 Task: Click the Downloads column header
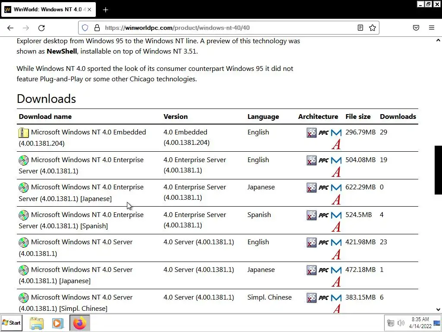click(x=398, y=117)
